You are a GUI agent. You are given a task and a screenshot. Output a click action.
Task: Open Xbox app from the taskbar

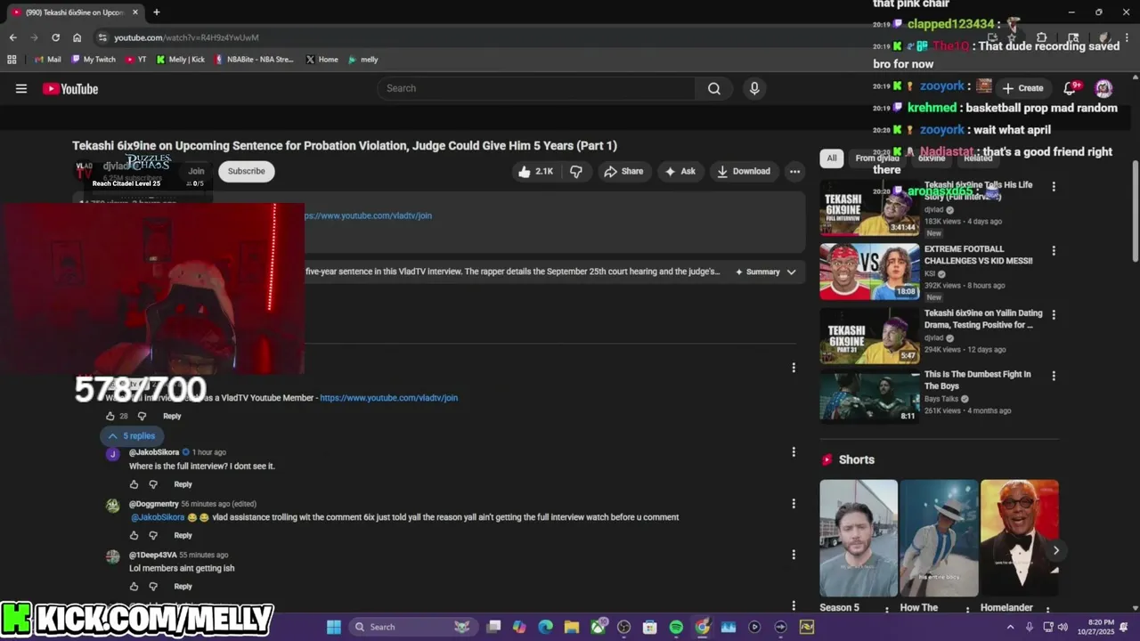598,627
